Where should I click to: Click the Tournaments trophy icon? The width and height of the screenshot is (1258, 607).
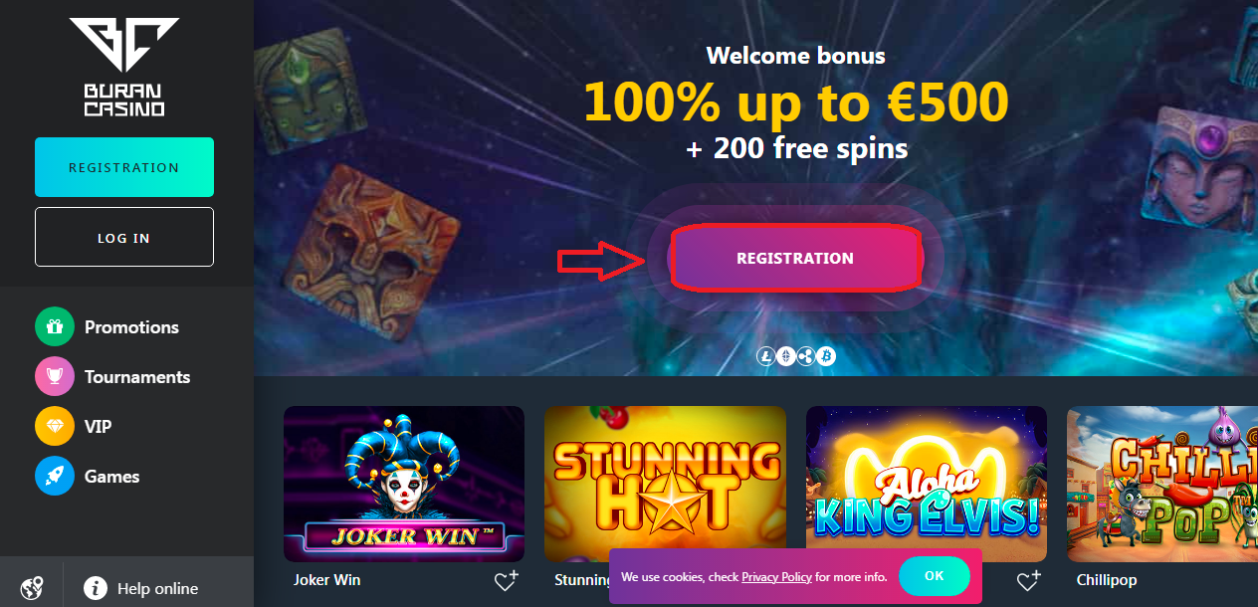[55, 376]
